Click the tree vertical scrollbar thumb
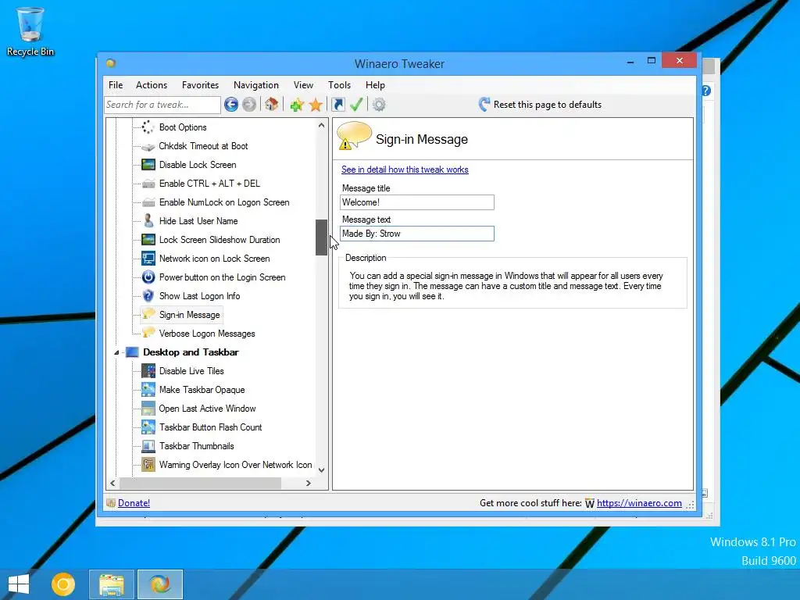 (321, 237)
